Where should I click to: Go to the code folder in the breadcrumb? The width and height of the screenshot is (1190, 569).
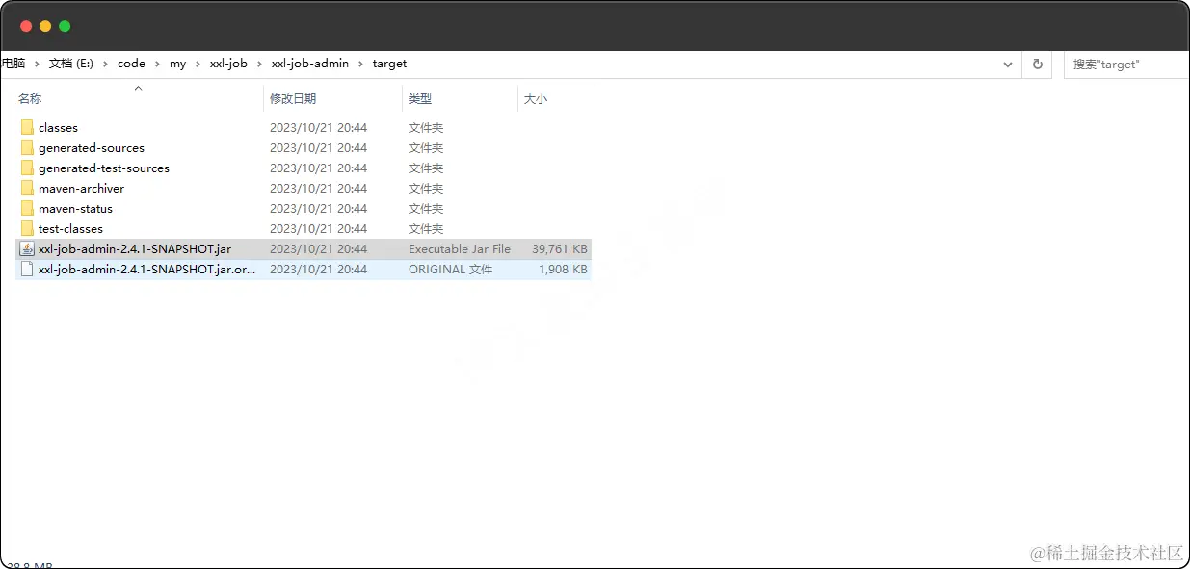(x=131, y=64)
